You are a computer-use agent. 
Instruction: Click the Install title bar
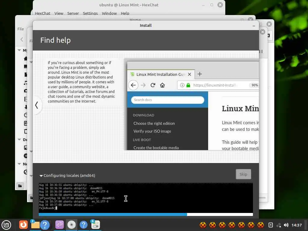146,25
